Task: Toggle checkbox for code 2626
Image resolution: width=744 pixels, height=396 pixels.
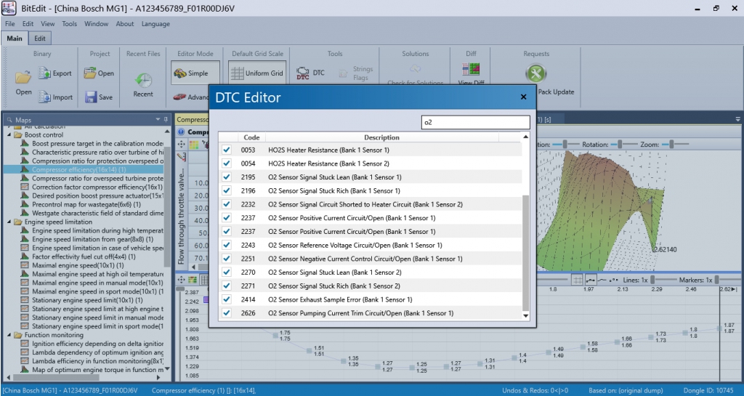Action: click(227, 313)
